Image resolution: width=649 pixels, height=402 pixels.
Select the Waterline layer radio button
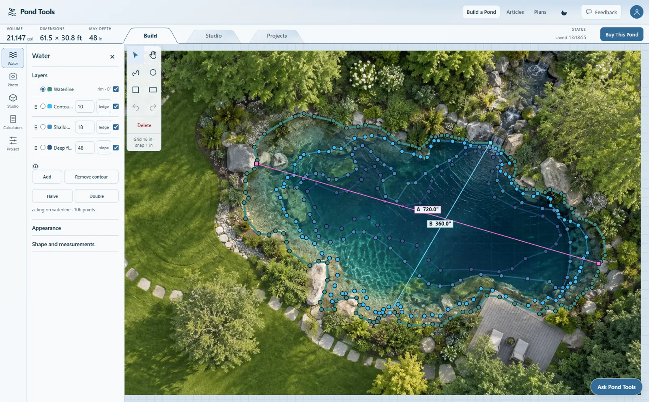click(43, 89)
